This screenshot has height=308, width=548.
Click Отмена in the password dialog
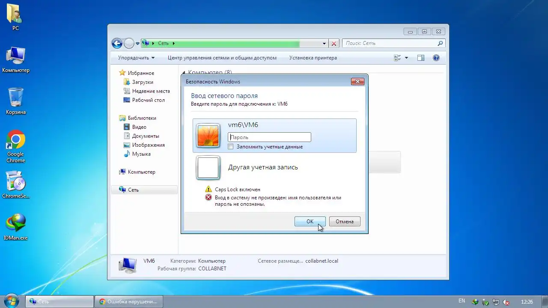345,222
